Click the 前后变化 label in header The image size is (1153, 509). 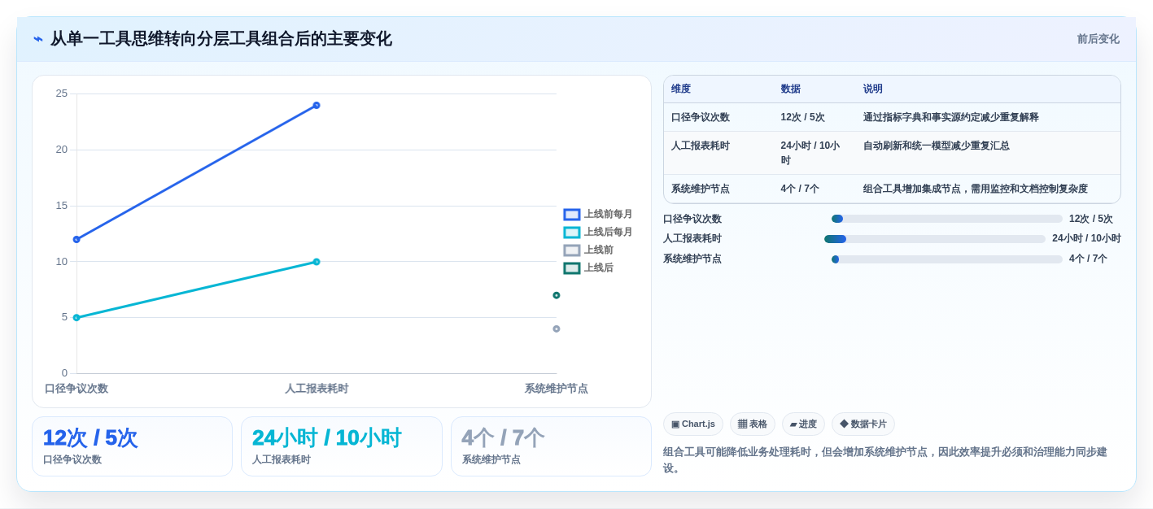coord(1098,39)
